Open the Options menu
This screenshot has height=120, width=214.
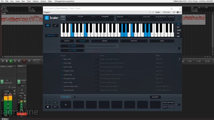35,1
